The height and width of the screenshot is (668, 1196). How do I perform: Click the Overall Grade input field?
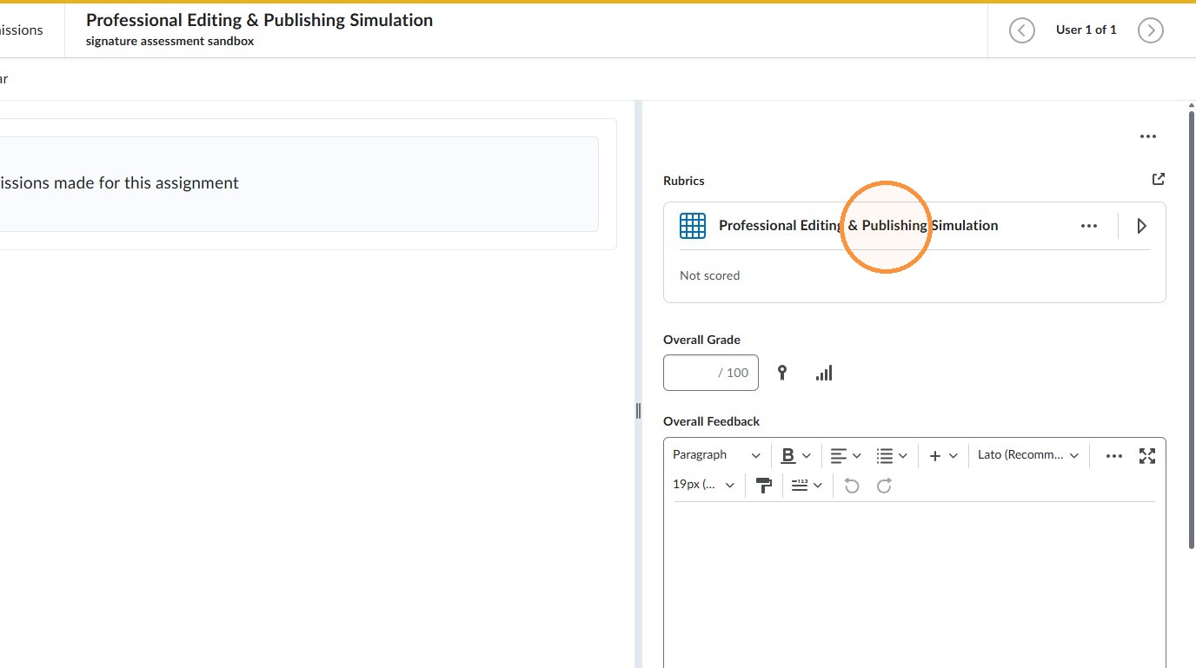click(711, 373)
